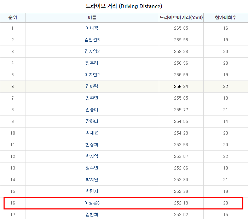Viewport: 249px width, 219px height.
Task: Select distance value 259.95
Action: [181, 40]
